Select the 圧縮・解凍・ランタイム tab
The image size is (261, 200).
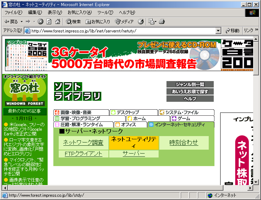[83, 125]
